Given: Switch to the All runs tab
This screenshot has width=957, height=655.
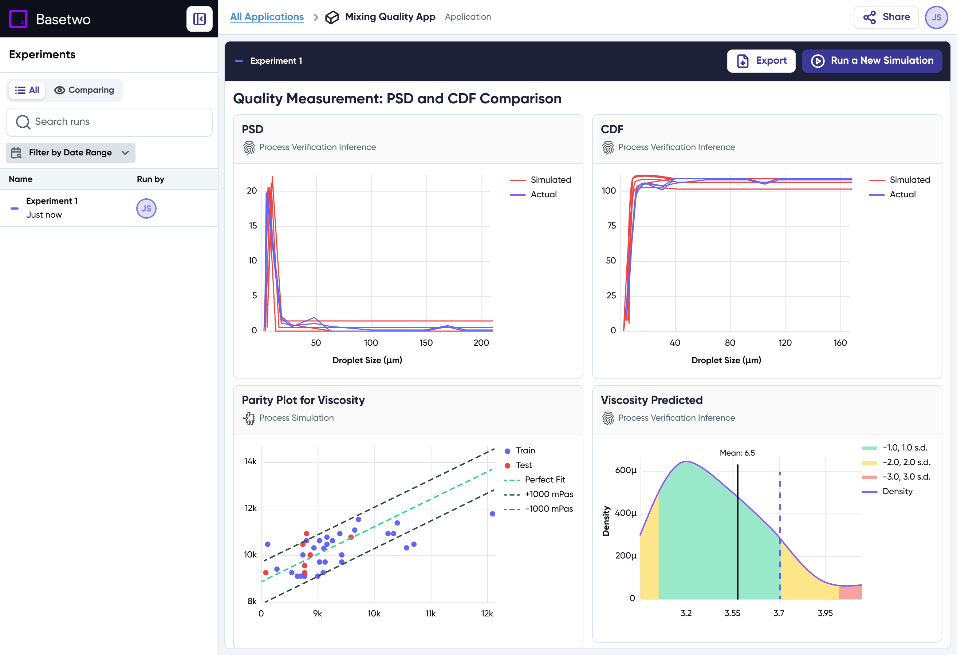Looking at the screenshot, I should tap(27, 90).
